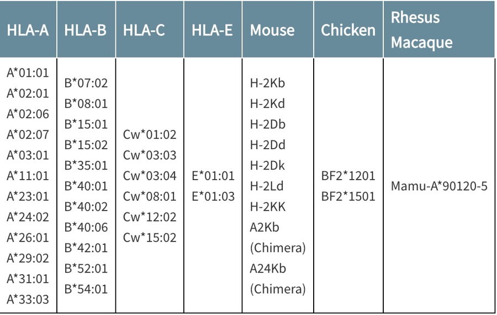The width and height of the screenshot is (497, 315).
Task: Click the H-2Kb mouse allele
Action: click(x=267, y=83)
